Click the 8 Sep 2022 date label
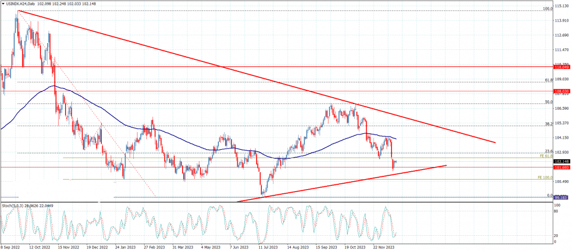Image resolution: width=572 pixels, height=251 pixels. pos(10,247)
